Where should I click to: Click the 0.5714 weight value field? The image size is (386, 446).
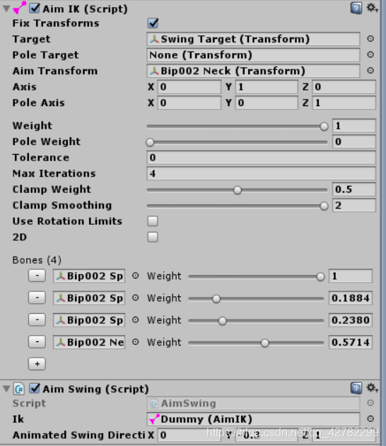pyautogui.click(x=351, y=342)
